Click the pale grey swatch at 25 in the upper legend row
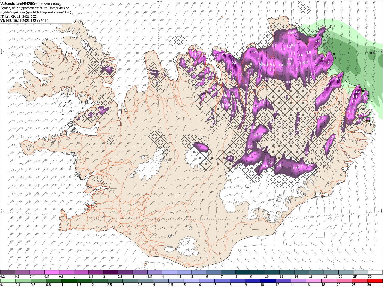The height and width of the screenshot is (287, 383). click(361, 272)
